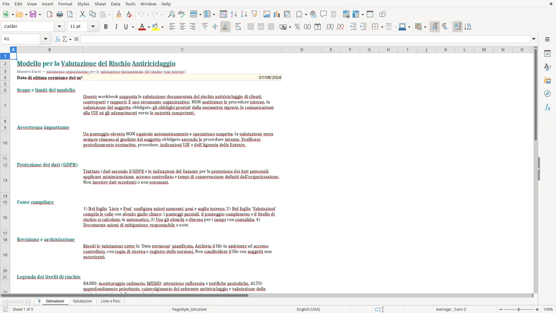
Task: Click the zoom in plus button
Action: (537, 309)
